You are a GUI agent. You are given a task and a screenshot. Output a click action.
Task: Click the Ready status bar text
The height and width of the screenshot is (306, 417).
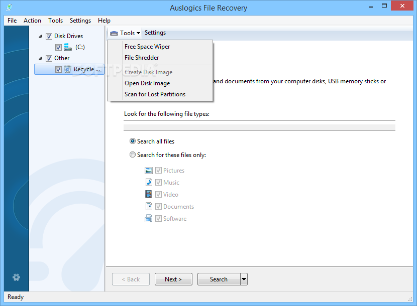(x=16, y=297)
